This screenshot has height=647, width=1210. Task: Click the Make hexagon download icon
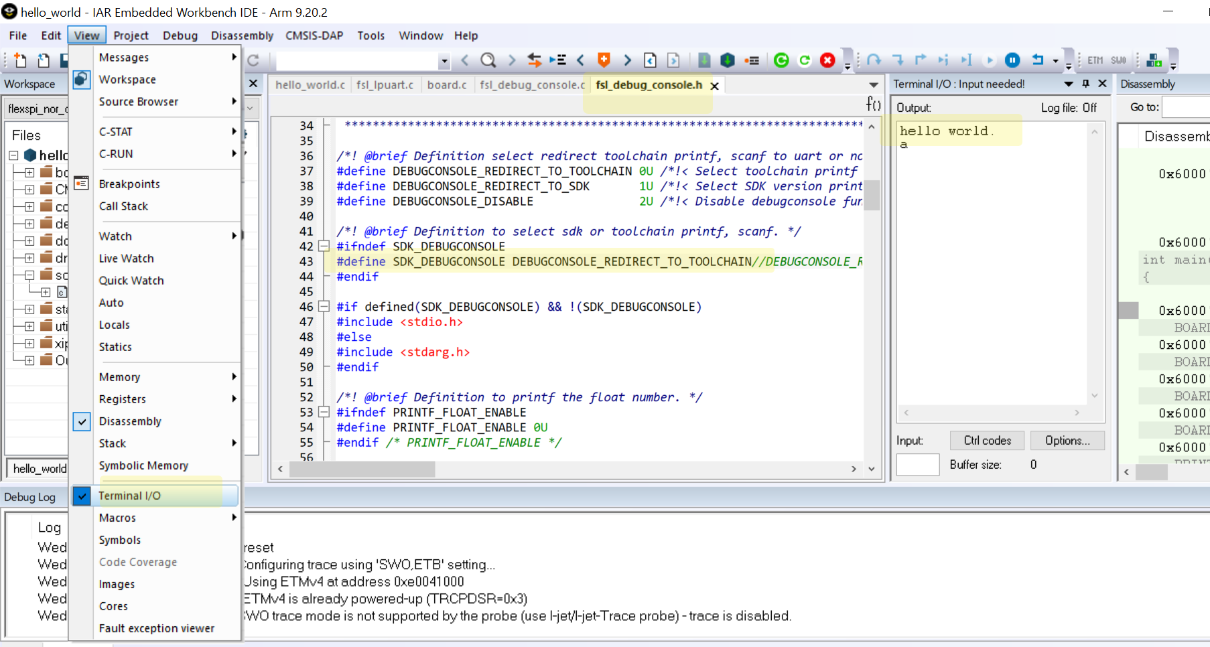728,60
